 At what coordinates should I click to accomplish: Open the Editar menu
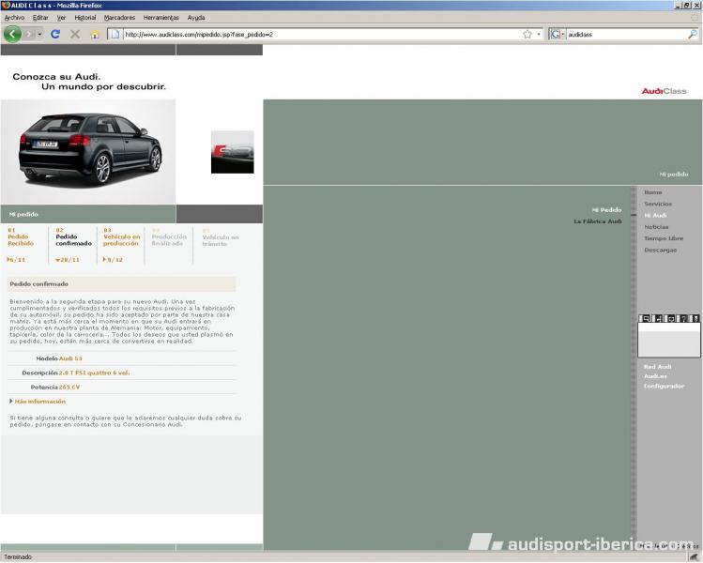tap(40, 18)
